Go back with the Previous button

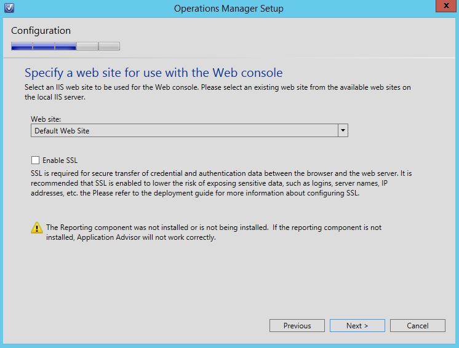[297, 325]
